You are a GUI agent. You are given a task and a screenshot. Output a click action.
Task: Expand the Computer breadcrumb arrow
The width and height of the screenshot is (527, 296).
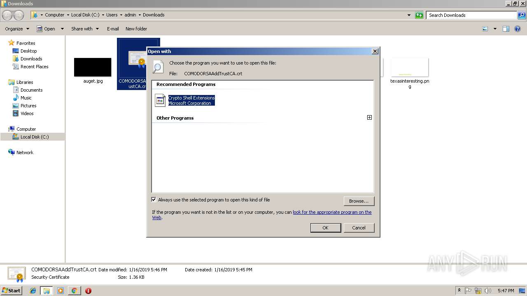(68, 15)
